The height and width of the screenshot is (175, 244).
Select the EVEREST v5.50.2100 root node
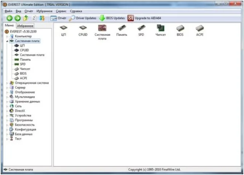click(x=21, y=32)
